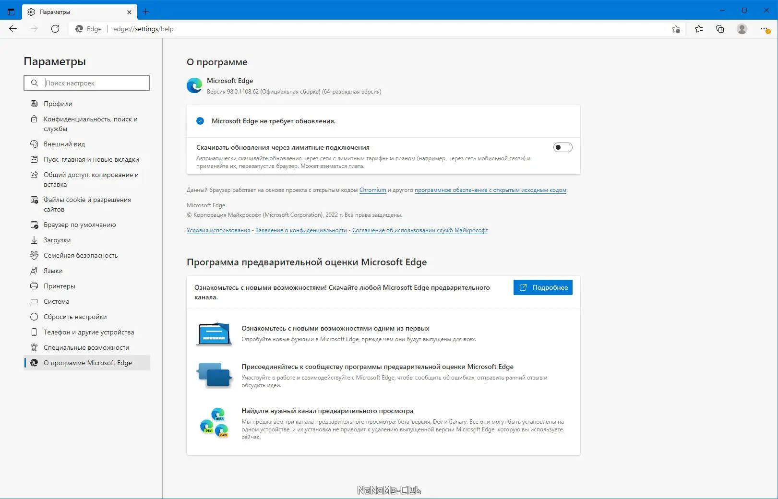Click the laptop illustration for new features
778x499 pixels.
coord(214,333)
